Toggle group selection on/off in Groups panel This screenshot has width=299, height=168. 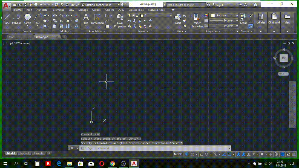pyautogui.click(x=251, y=26)
